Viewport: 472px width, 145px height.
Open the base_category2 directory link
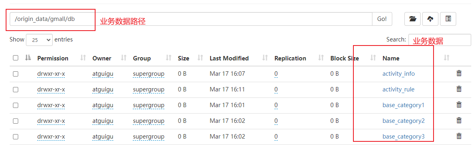(x=403, y=121)
